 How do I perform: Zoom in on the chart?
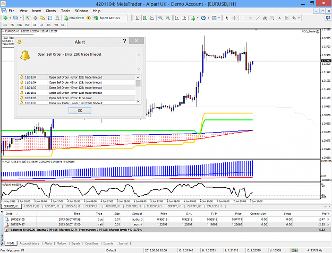[160, 18]
